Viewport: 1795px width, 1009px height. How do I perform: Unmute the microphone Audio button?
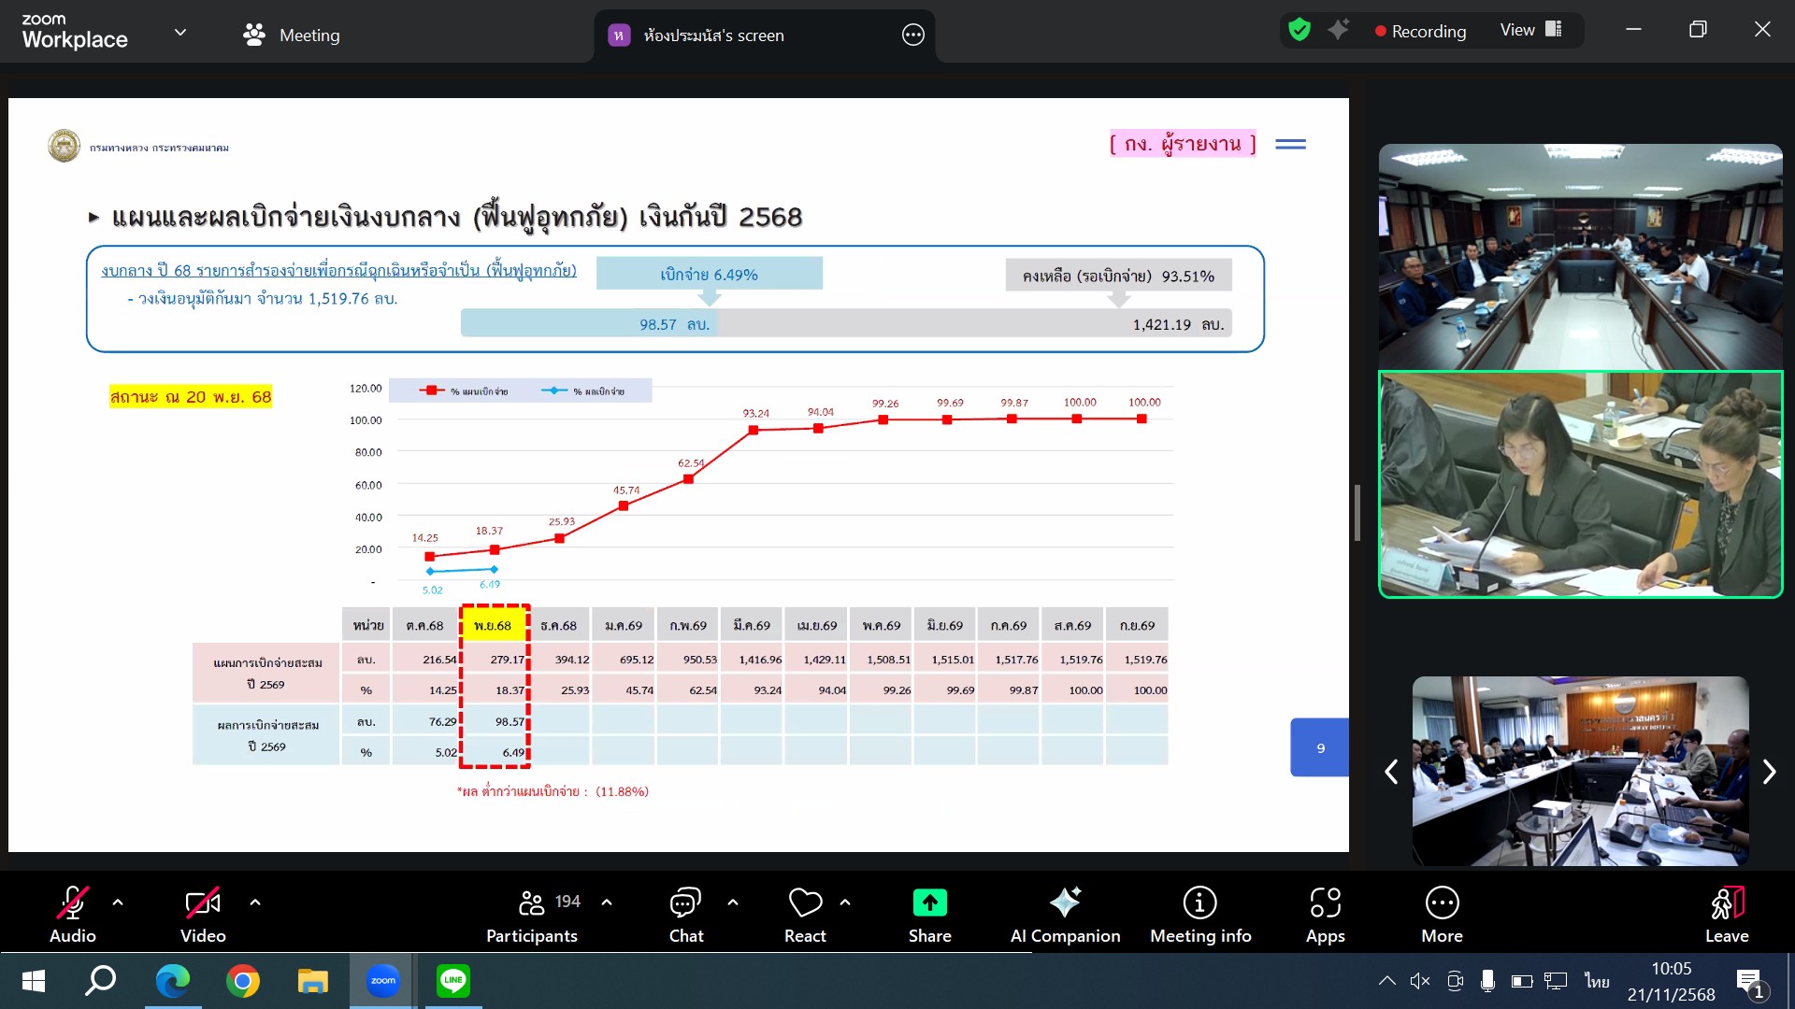[72, 914]
